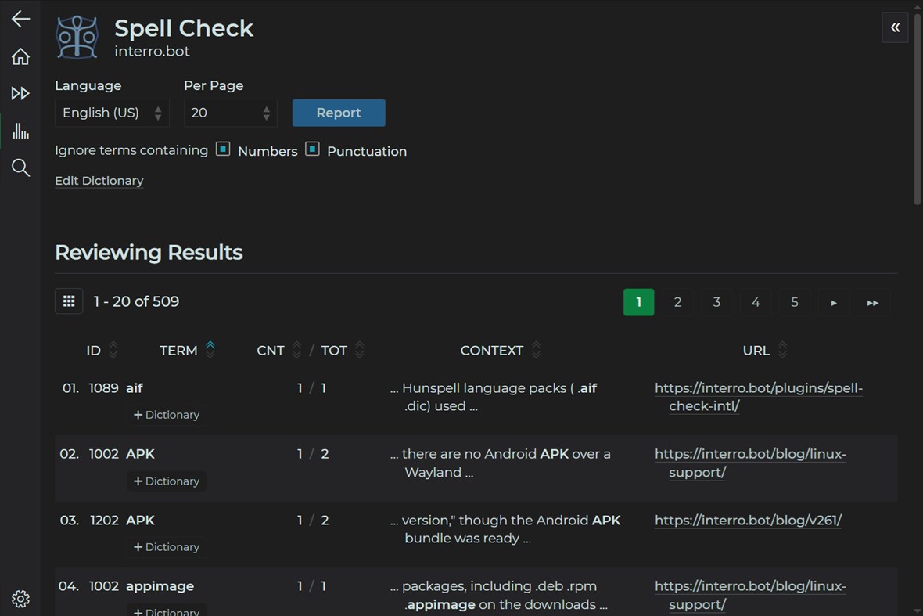Go to results page 5
The height and width of the screenshot is (616, 923).
pos(794,302)
